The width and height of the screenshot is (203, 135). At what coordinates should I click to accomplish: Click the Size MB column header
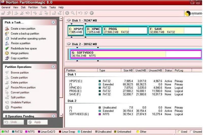coord(128,70)
